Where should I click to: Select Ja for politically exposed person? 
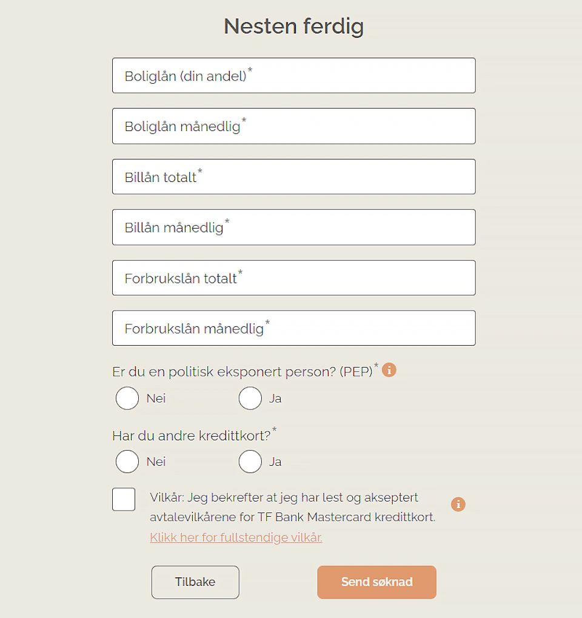point(250,398)
